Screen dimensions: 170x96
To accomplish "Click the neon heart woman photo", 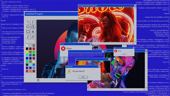I will (x=106, y=25).
